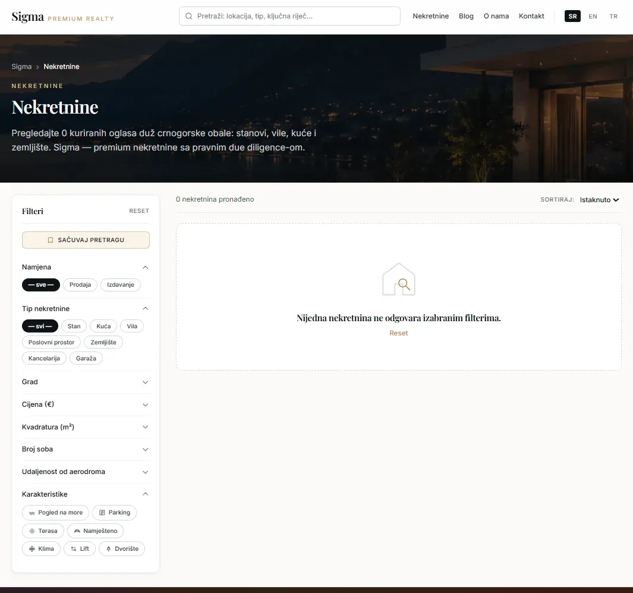This screenshot has height=593, width=633.
Task: Filter by Poslovni prostor type
Action: (x=51, y=342)
